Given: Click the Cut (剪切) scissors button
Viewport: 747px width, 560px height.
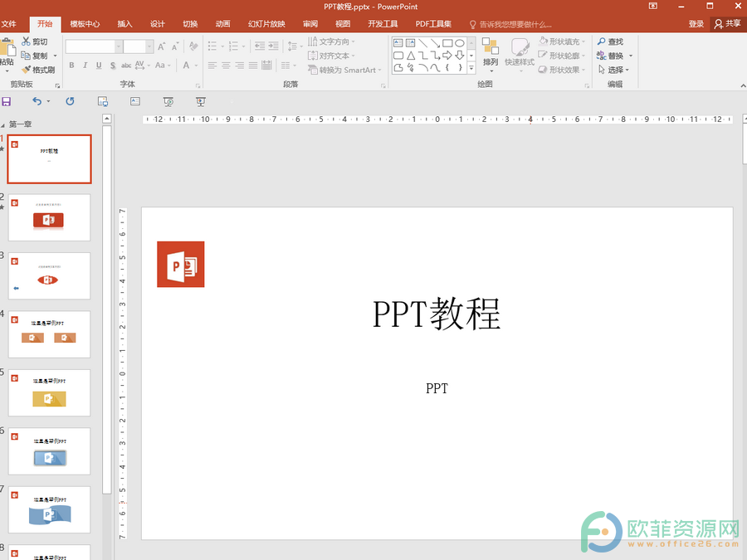Looking at the screenshot, I should [34, 41].
